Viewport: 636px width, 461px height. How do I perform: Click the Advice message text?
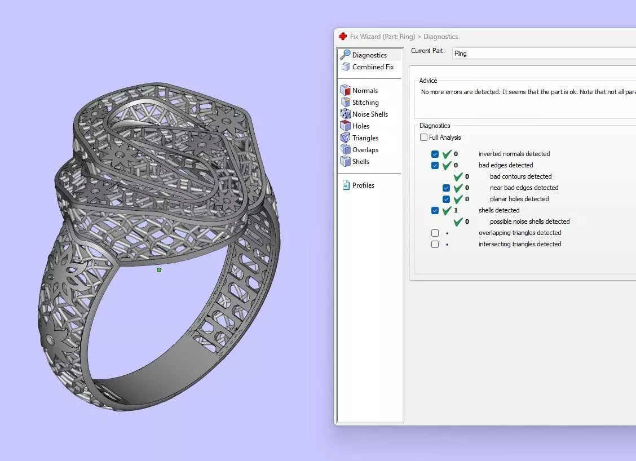[x=528, y=92]
